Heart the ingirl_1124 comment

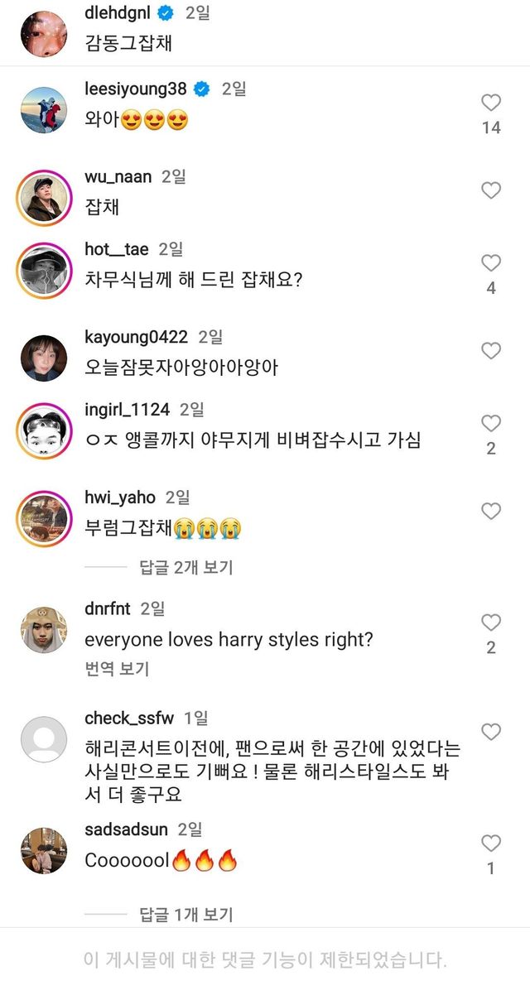point(491,423)
